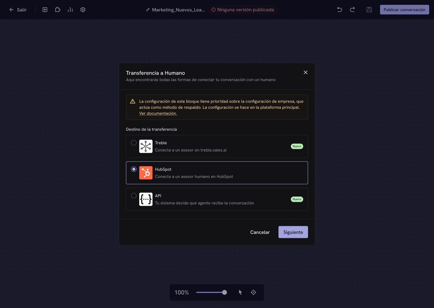Select the pointer cursor tool

coord(240,292)
